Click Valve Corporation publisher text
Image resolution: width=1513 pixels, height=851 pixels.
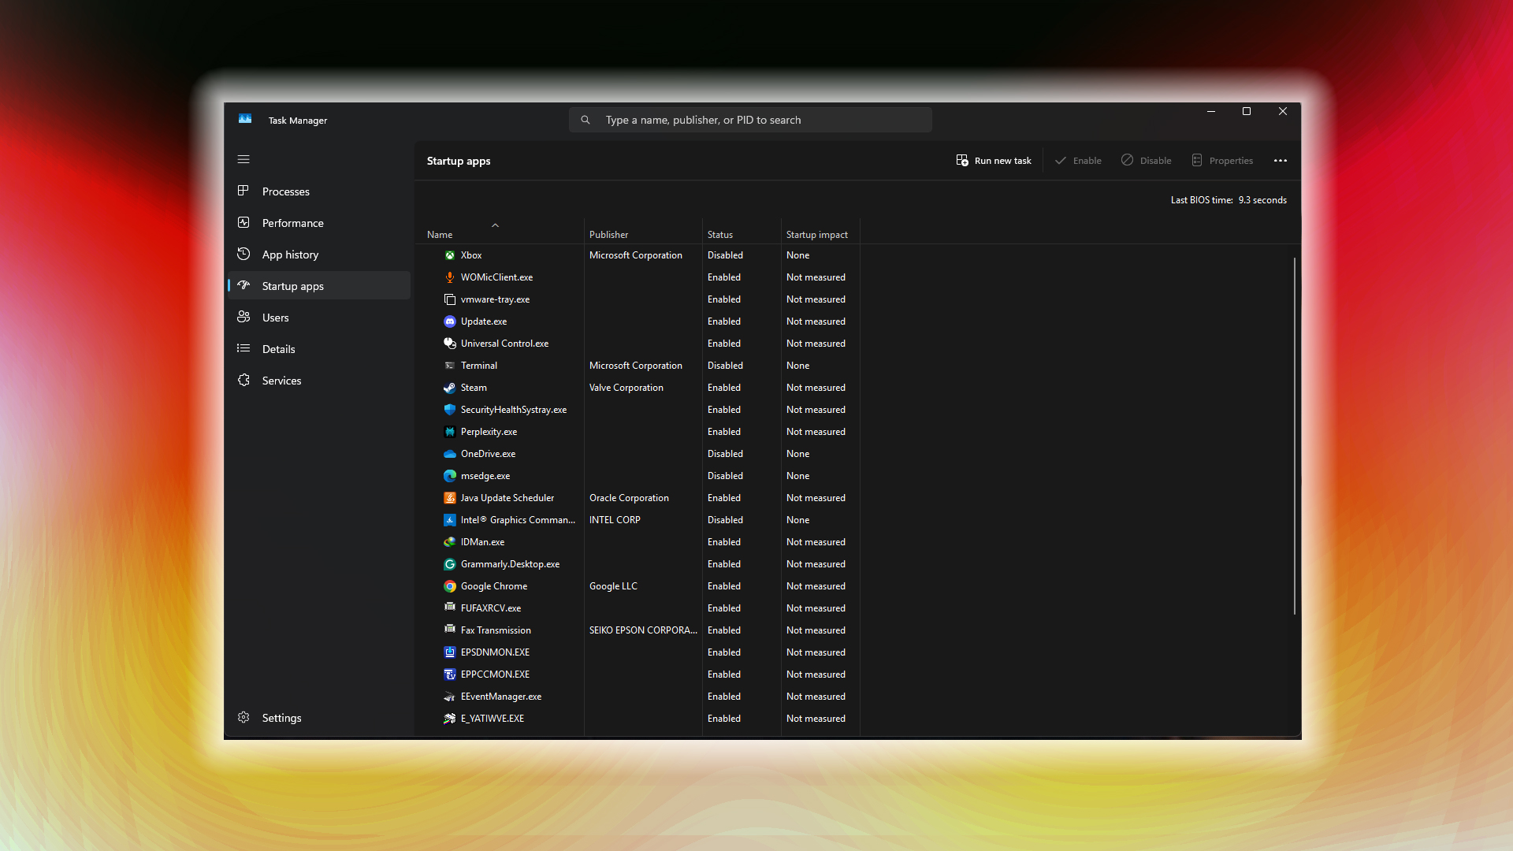click(626, 388)
